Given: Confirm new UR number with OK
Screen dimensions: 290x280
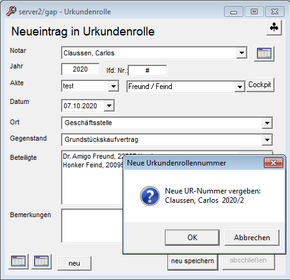Looking at the screenshot, I should pyautogui.click(x=192, y=238).
